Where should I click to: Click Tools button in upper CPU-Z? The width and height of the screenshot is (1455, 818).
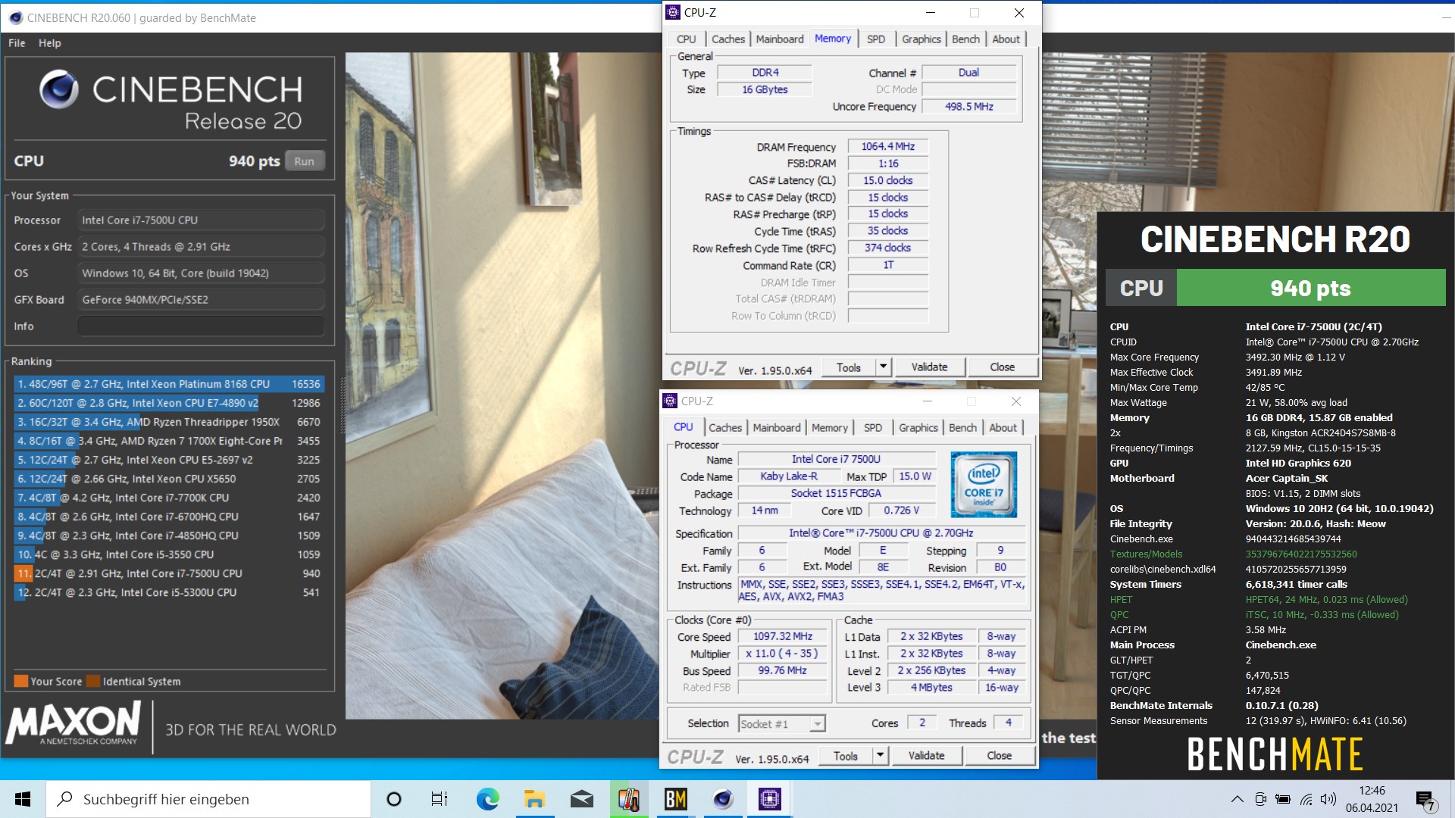coord(849,367)
